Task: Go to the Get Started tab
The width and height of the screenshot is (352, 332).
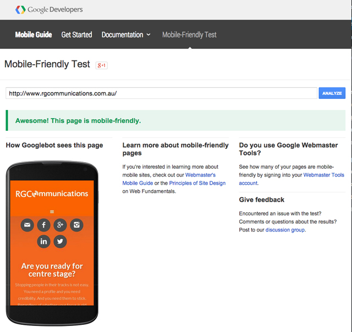Action: [x=76, y=35]
